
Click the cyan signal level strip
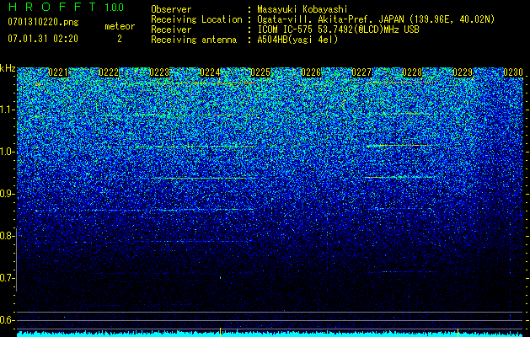[270, 334]
